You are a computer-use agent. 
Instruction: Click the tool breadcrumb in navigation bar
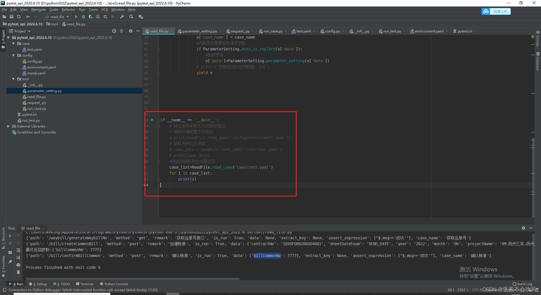[52, 24]
